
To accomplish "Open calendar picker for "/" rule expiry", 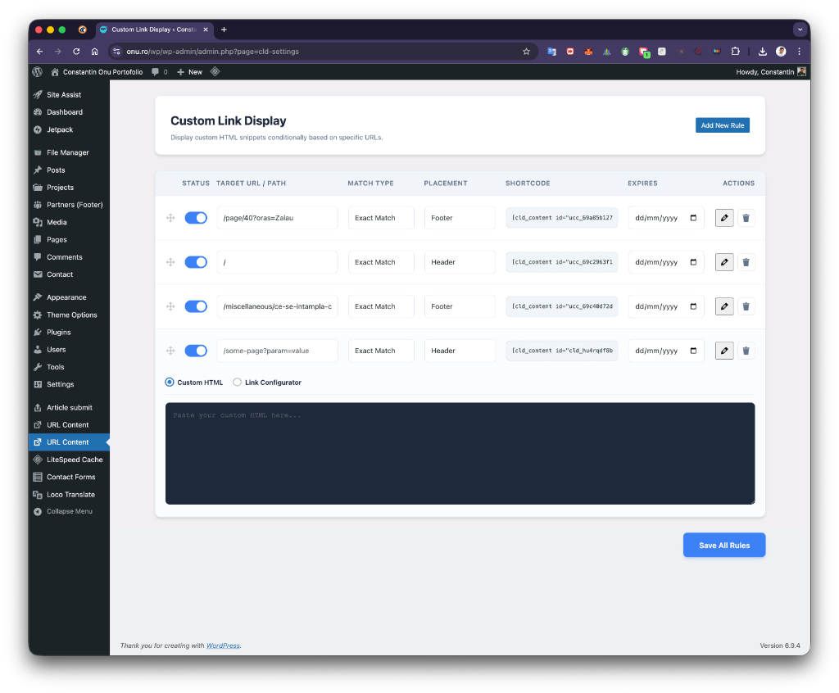I will 693,262.
